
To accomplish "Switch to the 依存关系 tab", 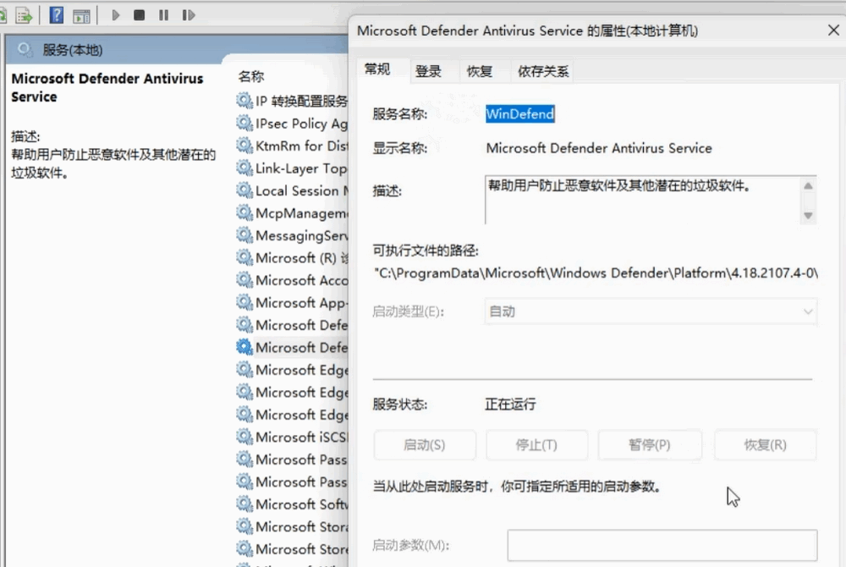I will pyautogui.click(x=543, y=71).
